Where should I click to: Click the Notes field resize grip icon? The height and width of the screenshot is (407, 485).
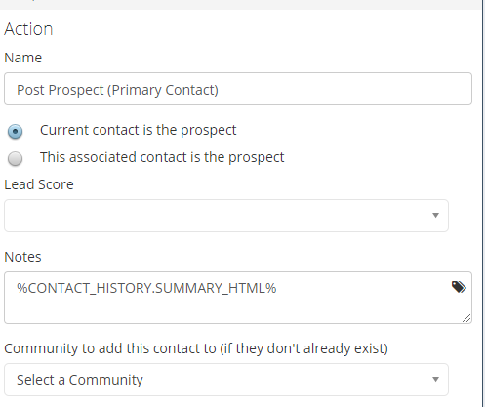pos(466,318)
